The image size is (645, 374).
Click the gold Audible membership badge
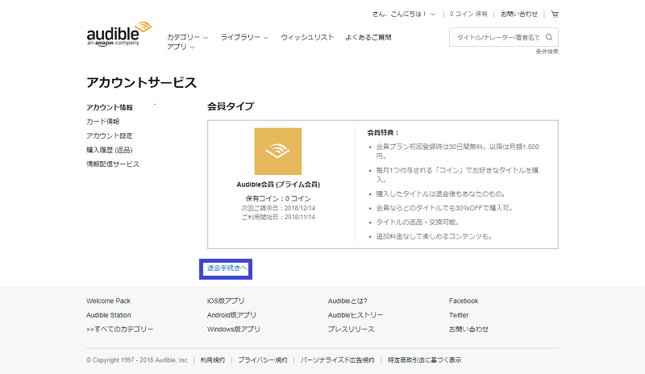pyautogui.click(x=278, y=151)
